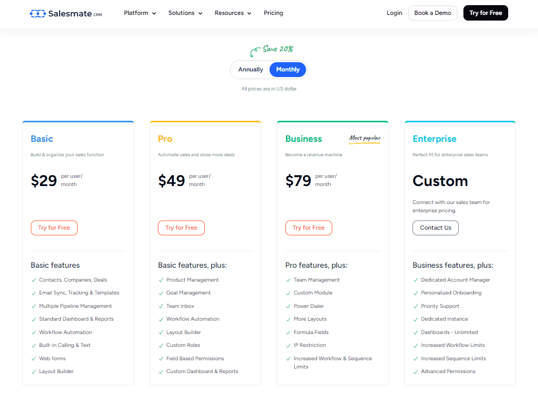The height and width of the screenshot is (407, 538).
Task: Click the checkmark beside Priority Support in Enterprise
Action: [415, 306]
